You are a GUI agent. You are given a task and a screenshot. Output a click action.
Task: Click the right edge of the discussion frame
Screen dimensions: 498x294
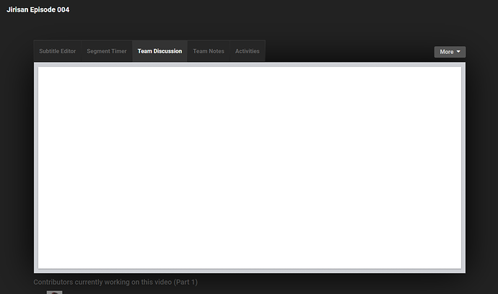point(463,168)
